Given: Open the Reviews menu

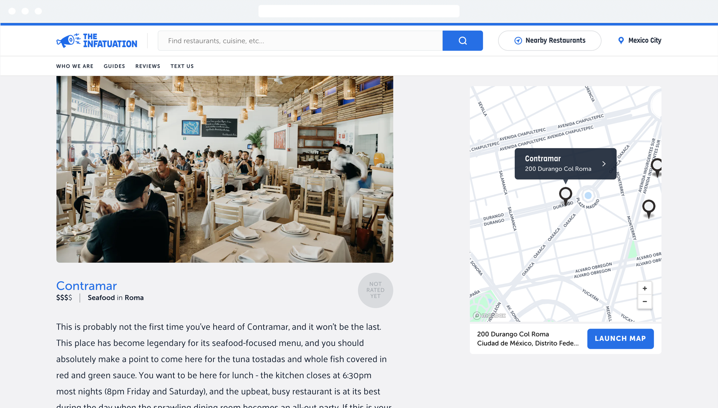Looking at the screenshot, I should click(148, 66).
